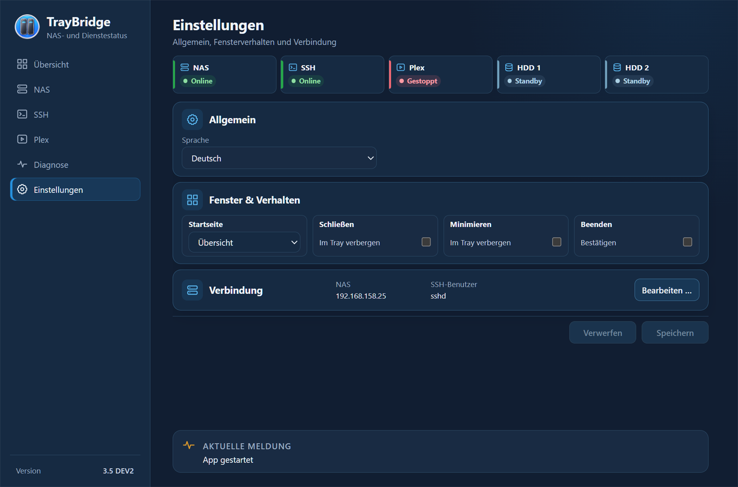The image size is (738, 487).
Task: Click the SSH terminal icon in sidebar
Action: tap(22, 114)
